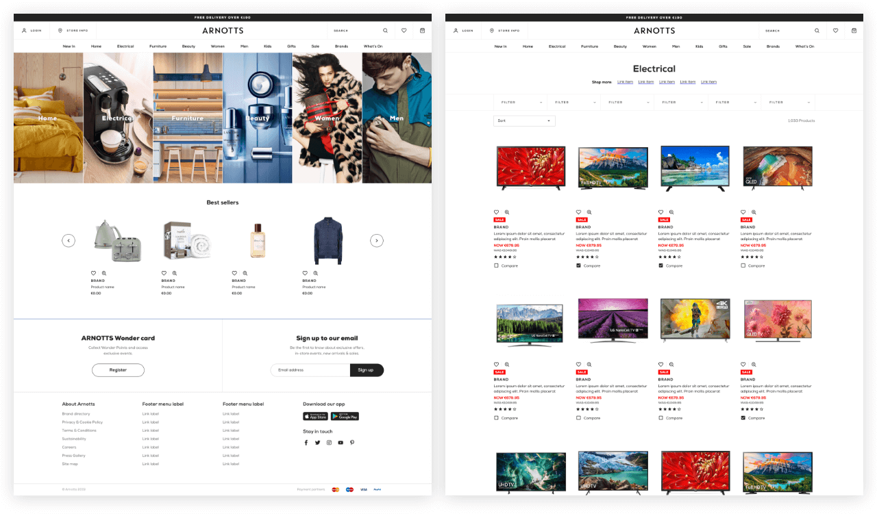Screen dimensions: 877x520
Task: Check Compare on the first TV product
Action: click(497, 265)
